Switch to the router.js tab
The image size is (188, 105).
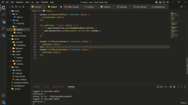(x=90, y=7)
